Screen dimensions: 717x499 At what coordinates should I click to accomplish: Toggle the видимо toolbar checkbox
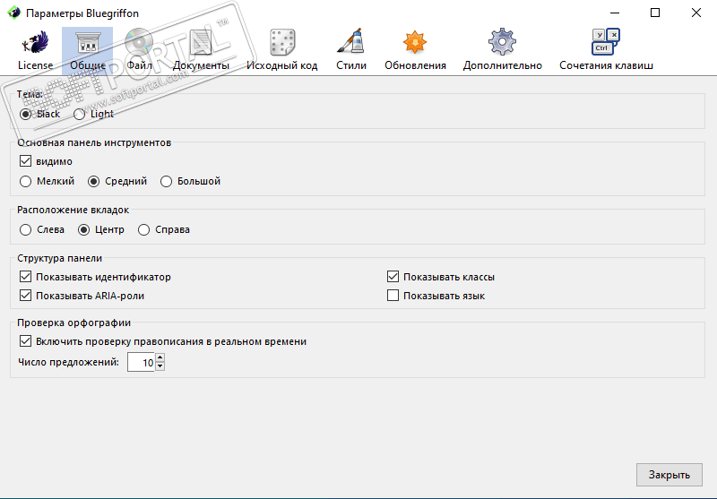(26, 161)
